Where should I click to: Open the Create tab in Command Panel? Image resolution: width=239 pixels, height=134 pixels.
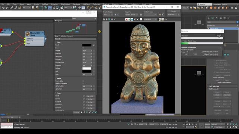point(208,18)
